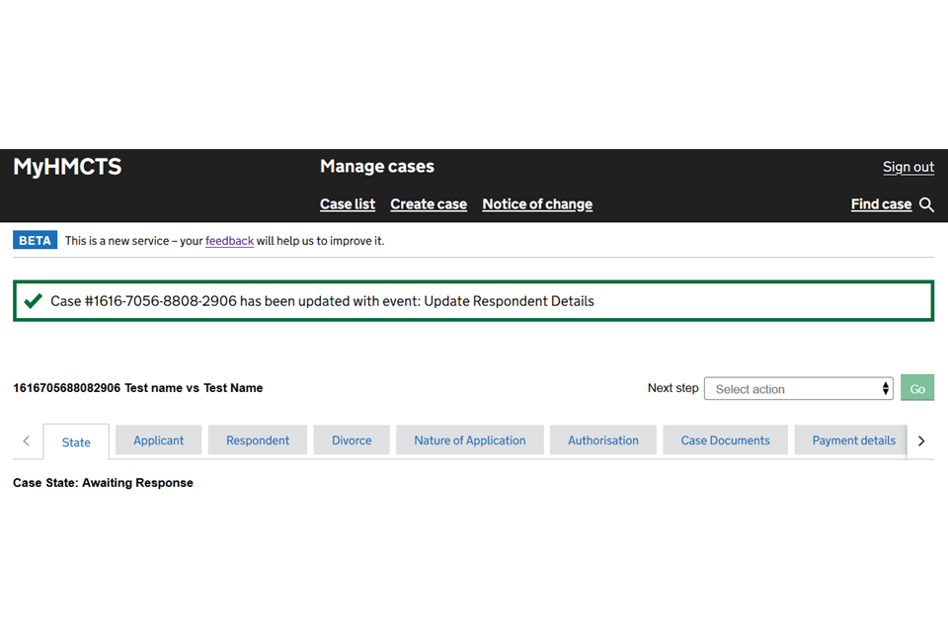Open Notice of change page
Viewport: 948px width, 632px height.
[537, 204]
